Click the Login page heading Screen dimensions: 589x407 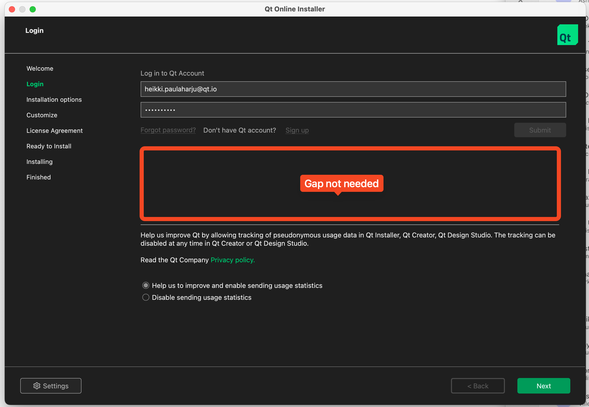tap(35, 31)
